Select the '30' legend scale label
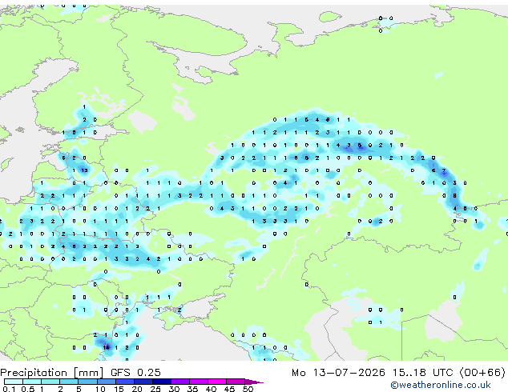Image resolution: width=508 pixels, height=392 pixels. pos(175,389)
